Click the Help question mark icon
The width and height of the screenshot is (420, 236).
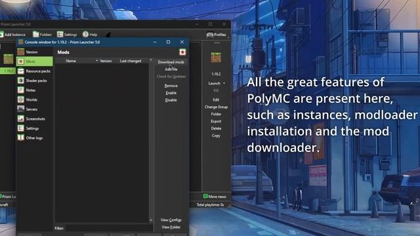(85, 34)
